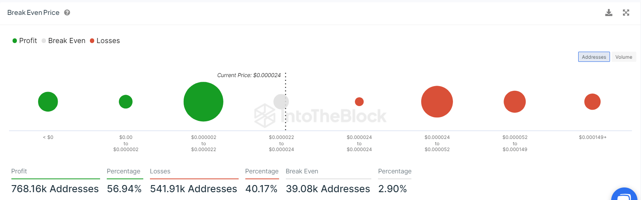The height and width of the screenshot is (200, 641).
Task: Click the 768.16k Addresses profit figure
Action: click(55, 189)
